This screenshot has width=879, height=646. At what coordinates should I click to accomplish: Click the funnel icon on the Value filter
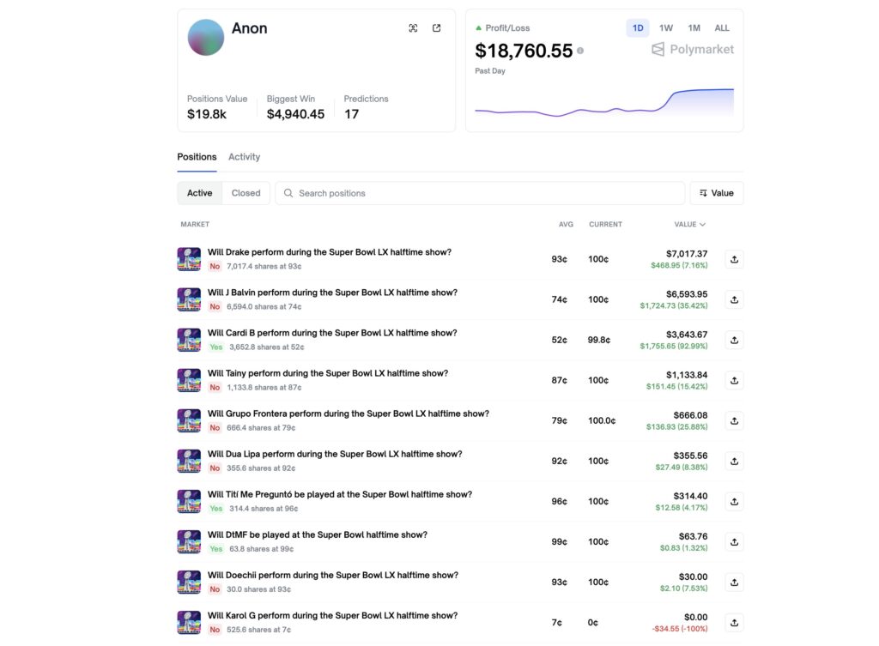tap(702, 192)
